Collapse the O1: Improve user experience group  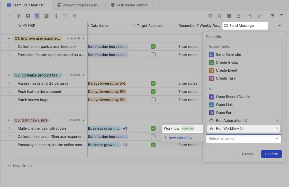click(x=9, y=38)
